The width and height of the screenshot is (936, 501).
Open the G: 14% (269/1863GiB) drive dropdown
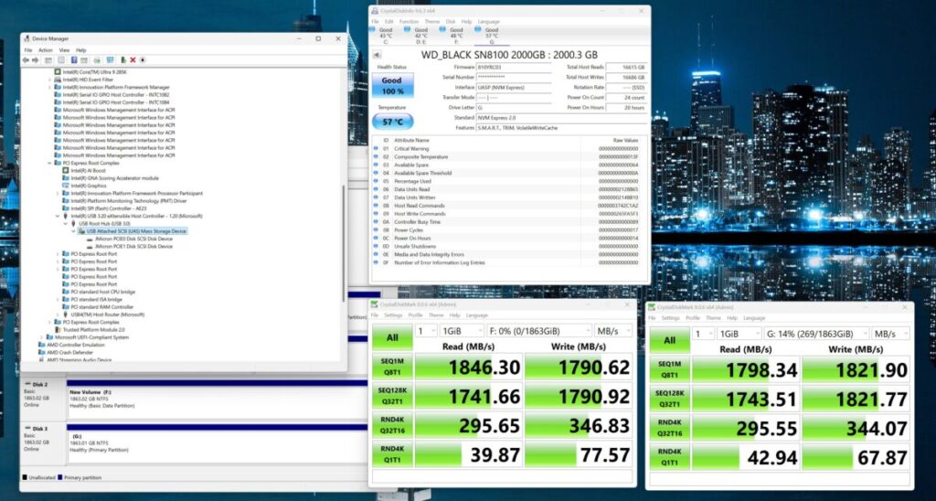click(x=816, y=333)
